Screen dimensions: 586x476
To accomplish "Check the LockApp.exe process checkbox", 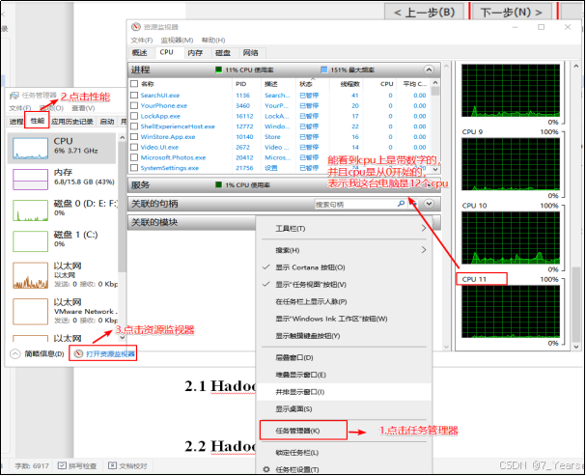I will pyautogui.click(x=134, y=116).
